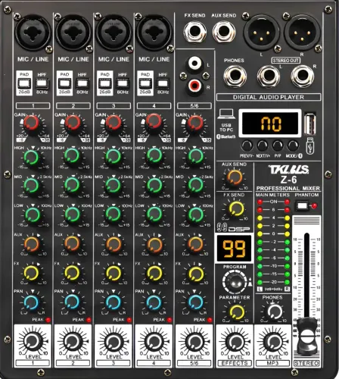
Task: Click the left XLR main output connector
Action: (261, 33)
